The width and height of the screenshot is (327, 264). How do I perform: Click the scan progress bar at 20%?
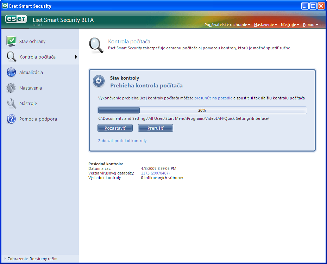click(202, 110)
